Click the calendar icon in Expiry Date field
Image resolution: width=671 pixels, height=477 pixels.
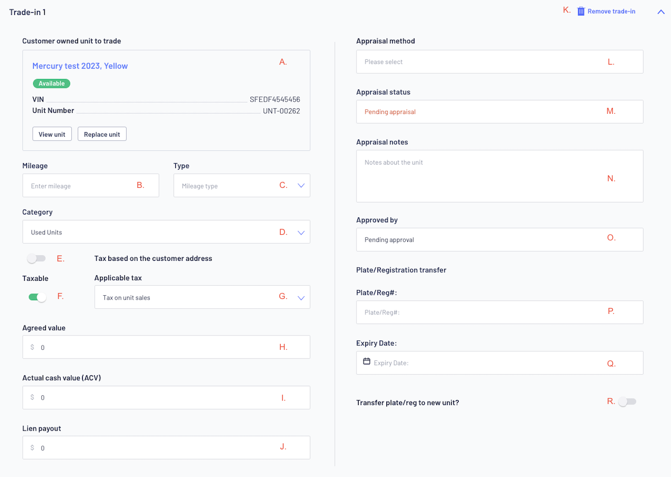366,361
